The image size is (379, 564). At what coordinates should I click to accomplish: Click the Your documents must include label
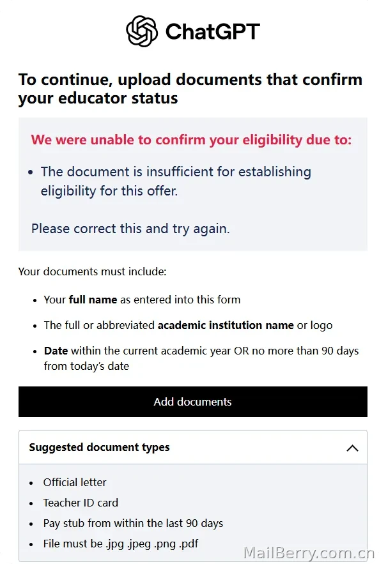(x=93, y=271)
